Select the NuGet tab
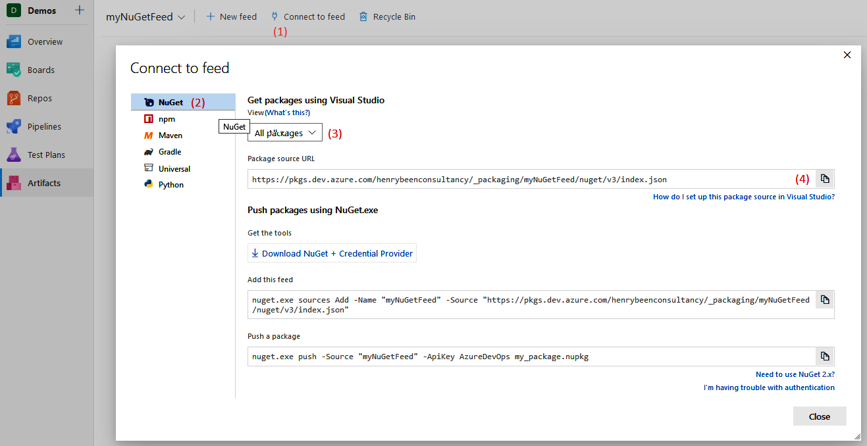 pyautogui.click(x=182, y=102)
